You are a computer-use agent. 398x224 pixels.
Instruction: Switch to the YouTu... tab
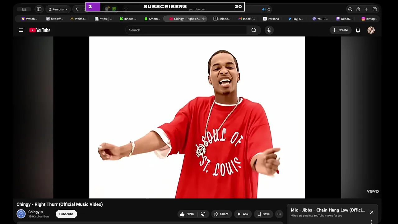[320, 19]
